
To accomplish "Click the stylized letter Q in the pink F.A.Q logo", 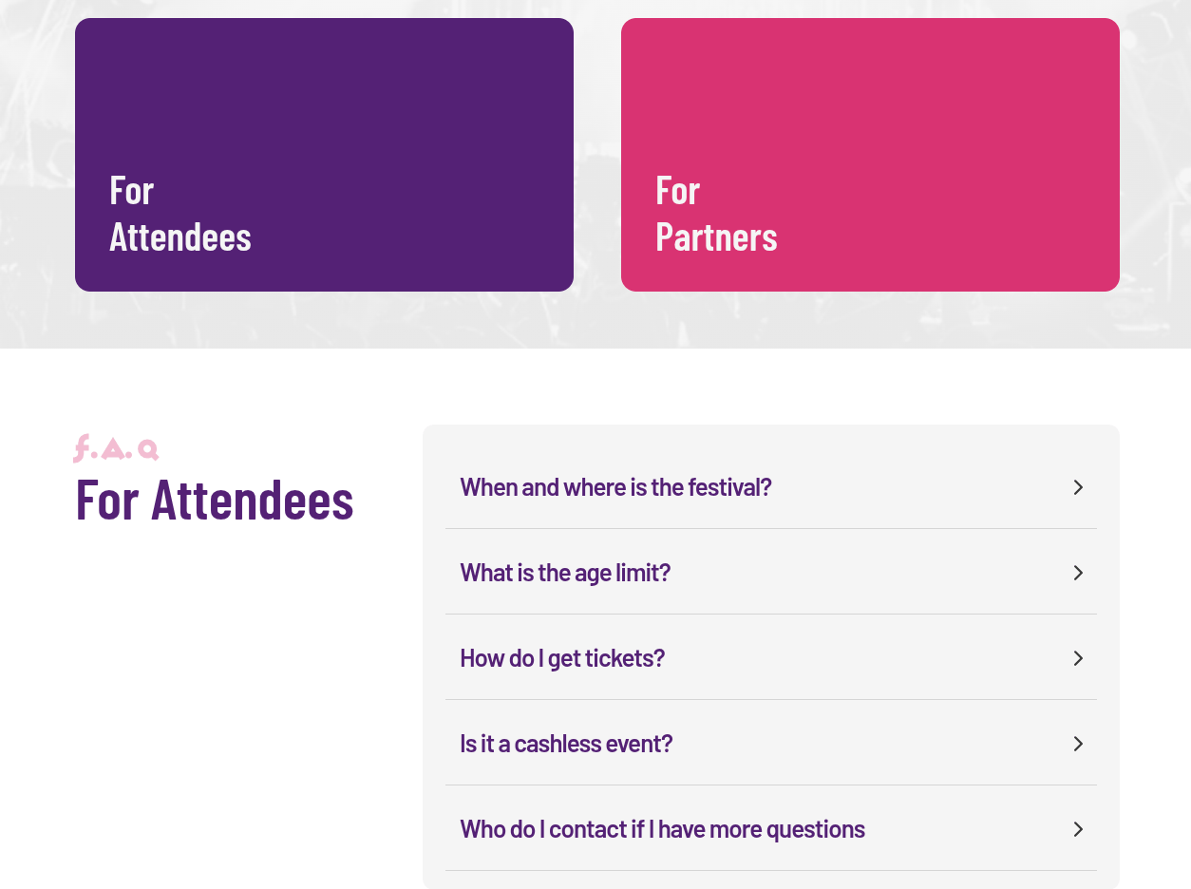I will click(x=148, y=449).
